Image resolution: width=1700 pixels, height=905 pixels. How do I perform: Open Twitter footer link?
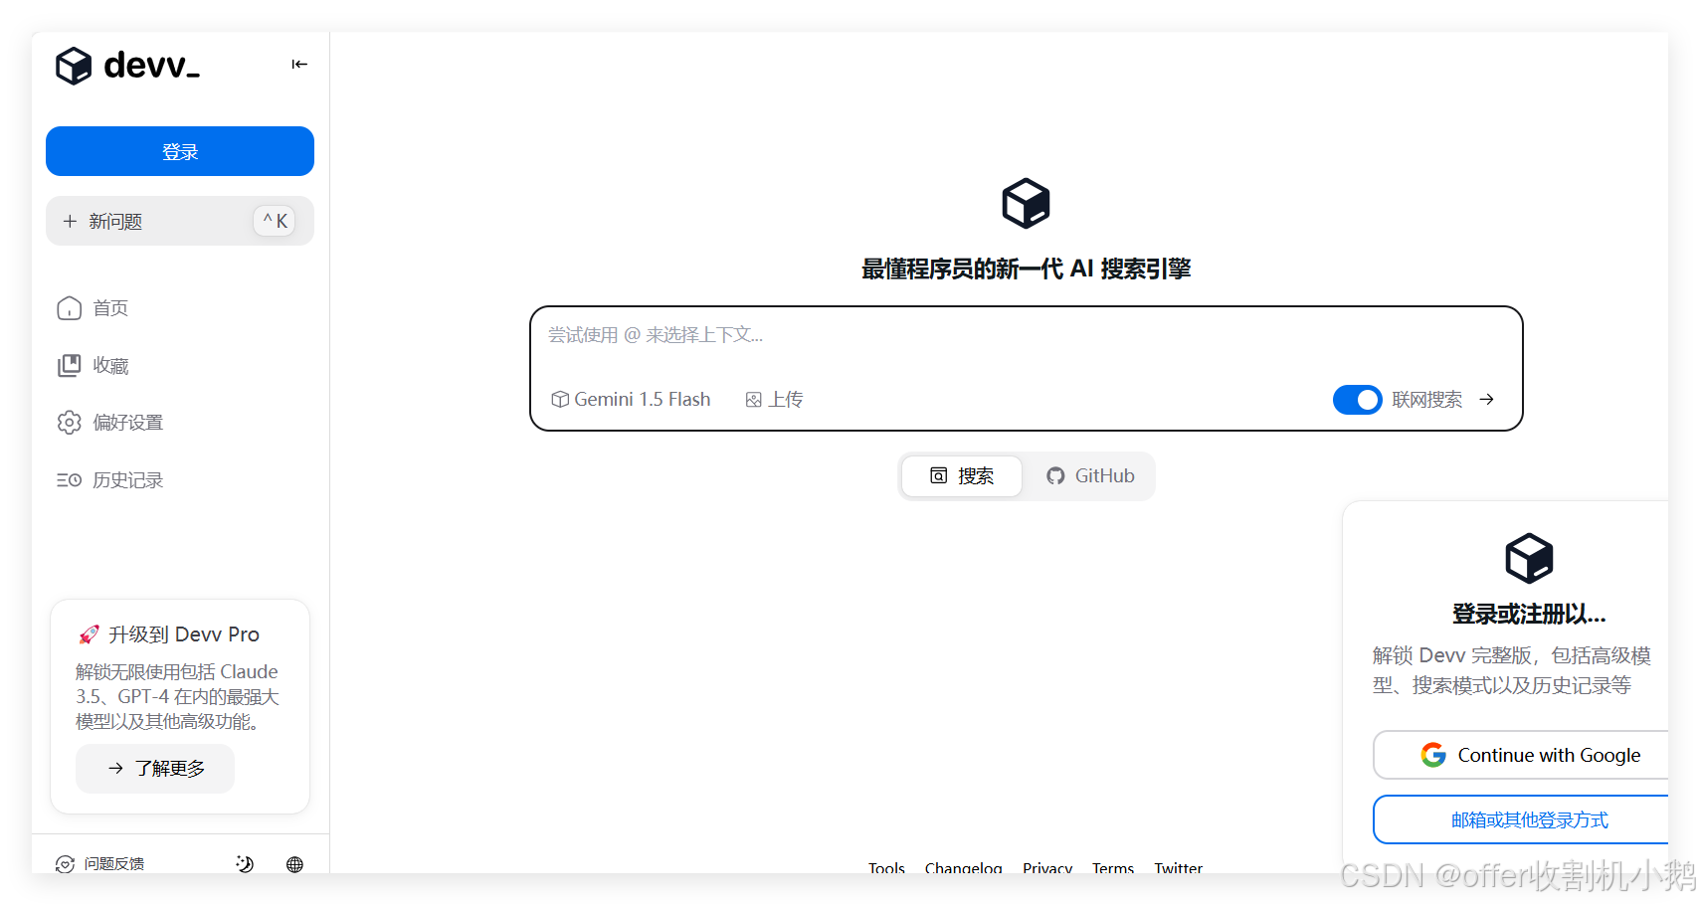[1178, 868]
